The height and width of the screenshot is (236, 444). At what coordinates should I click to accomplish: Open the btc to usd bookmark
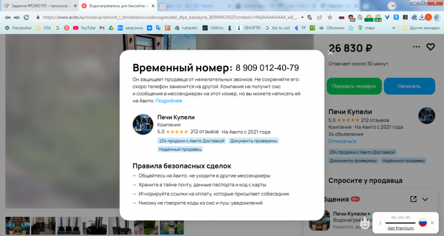(x=277, y=28)
